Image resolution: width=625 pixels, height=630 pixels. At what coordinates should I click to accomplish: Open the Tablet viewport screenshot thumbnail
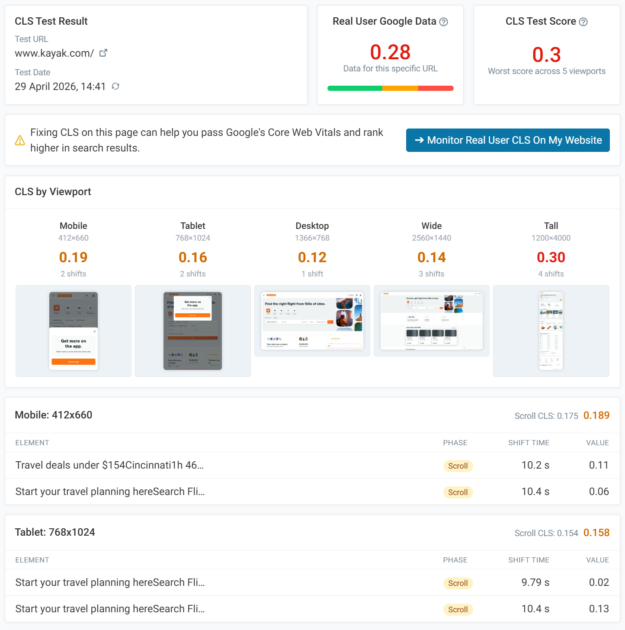point(193,331)
